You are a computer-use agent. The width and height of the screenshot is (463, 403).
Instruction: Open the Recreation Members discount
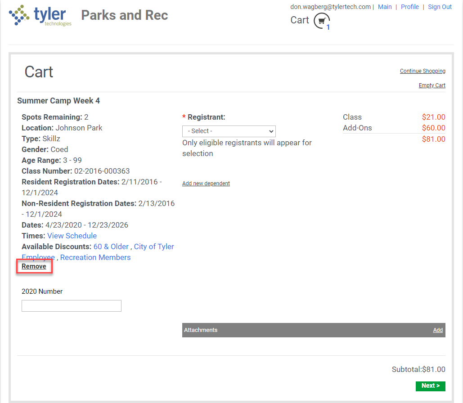95,257
